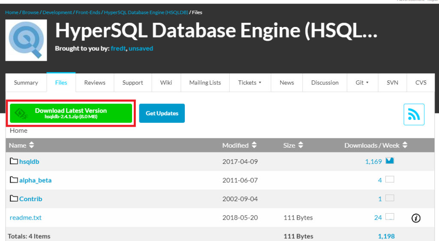439x241 pixels.
Task: Click Download Latest Version button
Action: tap(71, 113)
